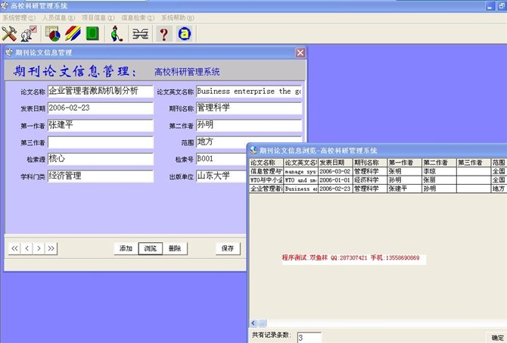Click the English title cell 'manage sys'
507x343 pixels.
coord(300,171)
